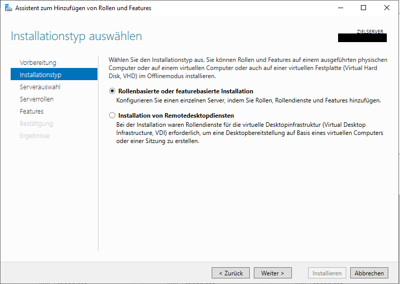Open the Serverrollen step

point(37,99)
